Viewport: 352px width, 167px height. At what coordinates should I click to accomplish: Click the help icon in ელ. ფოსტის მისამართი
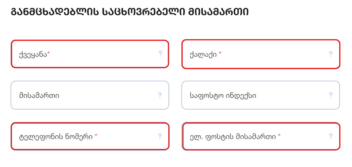331,136
